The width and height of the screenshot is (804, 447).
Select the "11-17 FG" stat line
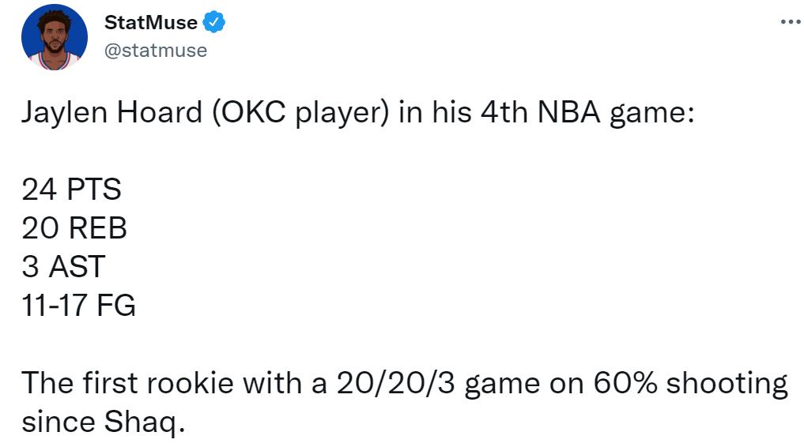(78, 305)
